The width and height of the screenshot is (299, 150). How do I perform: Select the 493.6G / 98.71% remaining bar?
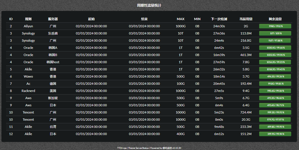[275, 105]
